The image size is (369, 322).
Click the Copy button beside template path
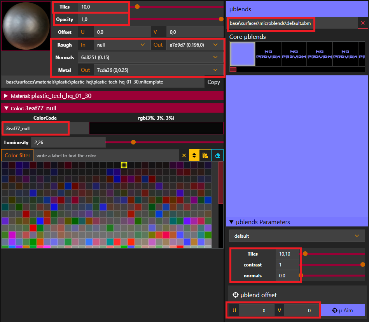[x=214, y=82]
